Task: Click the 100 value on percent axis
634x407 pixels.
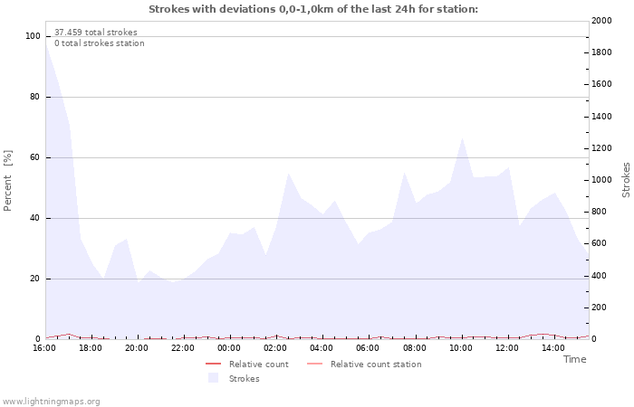Action: point(33,36)
